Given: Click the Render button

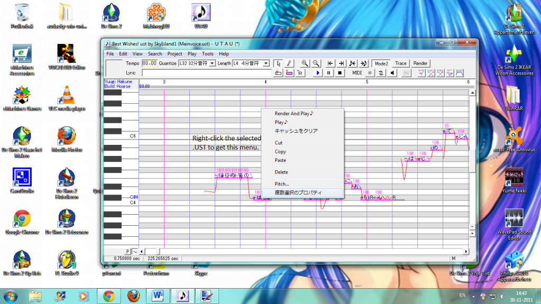Looking at the screenshot, I should 420,63.
